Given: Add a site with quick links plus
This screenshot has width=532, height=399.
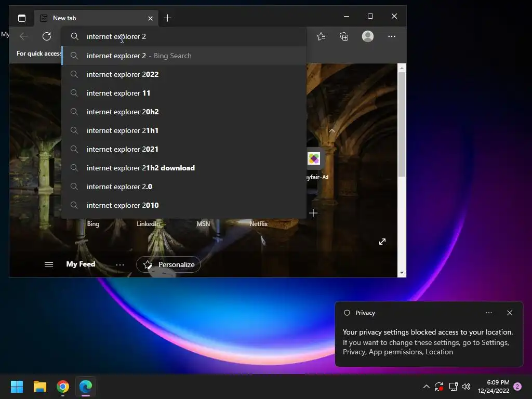Looking at the screenshot, I should point(313,213).
